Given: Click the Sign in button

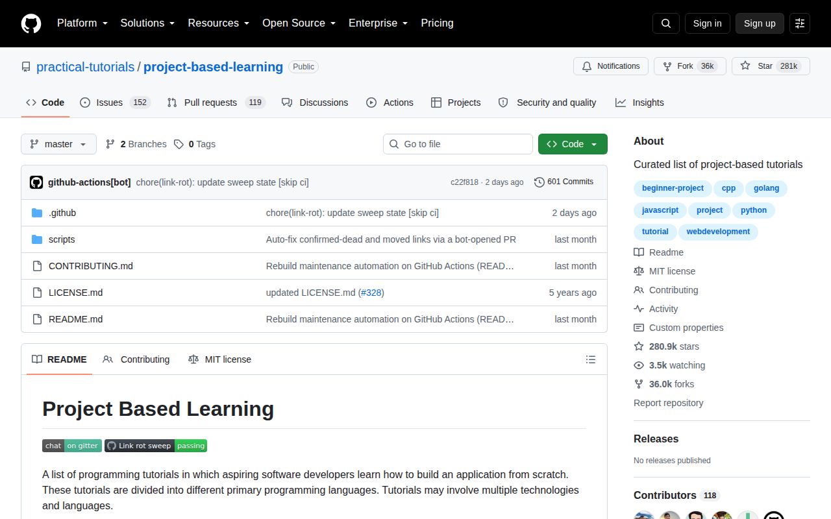Looking at the screenshot, I should click(x=708, y=23).
